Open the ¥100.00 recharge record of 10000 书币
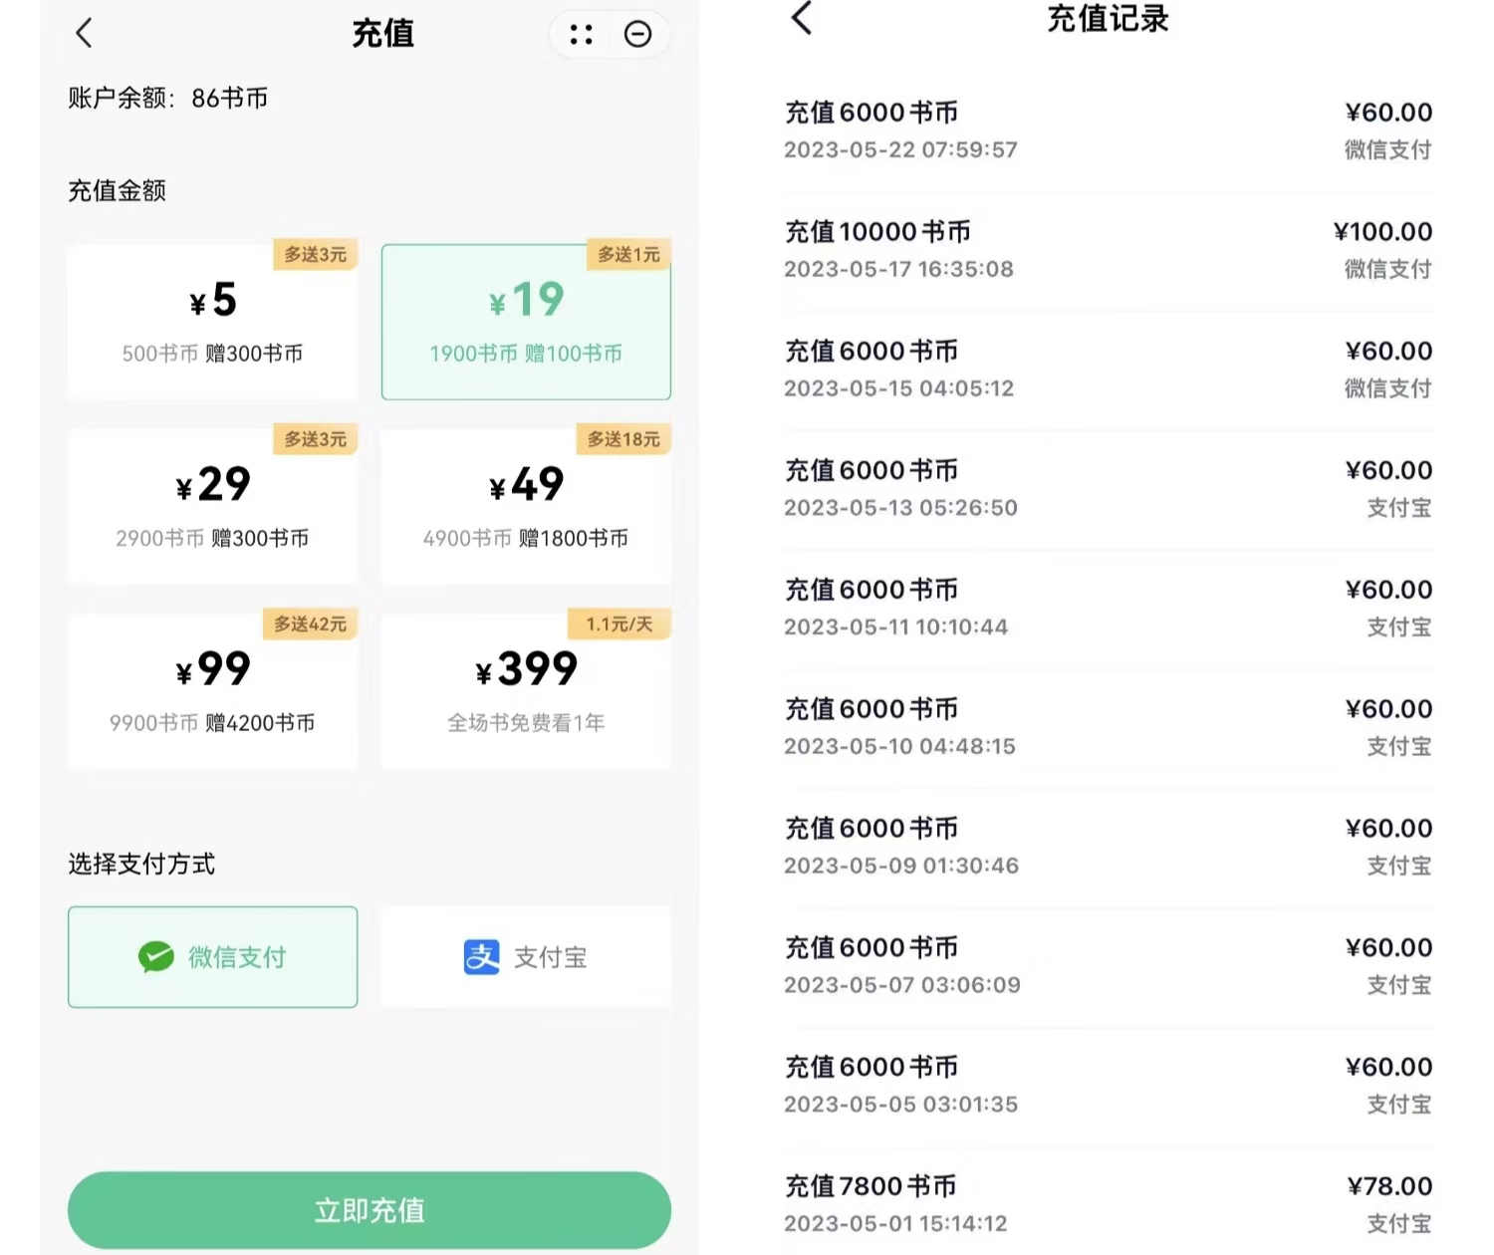This screenshot has height=1255, width=1494. pyautogui.click(x=1108, y=250)
